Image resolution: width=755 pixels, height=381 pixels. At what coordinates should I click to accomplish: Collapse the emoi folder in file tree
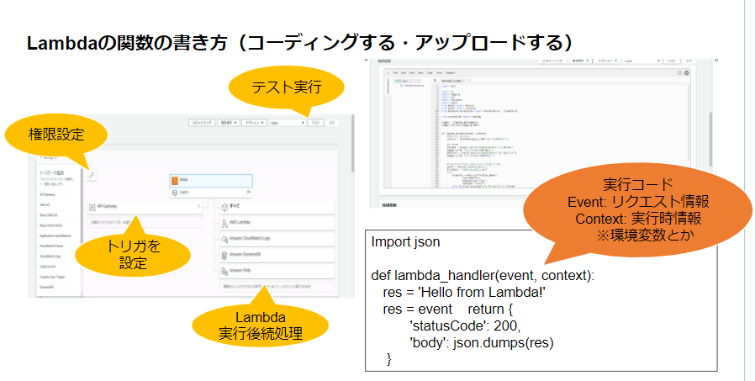395,81
